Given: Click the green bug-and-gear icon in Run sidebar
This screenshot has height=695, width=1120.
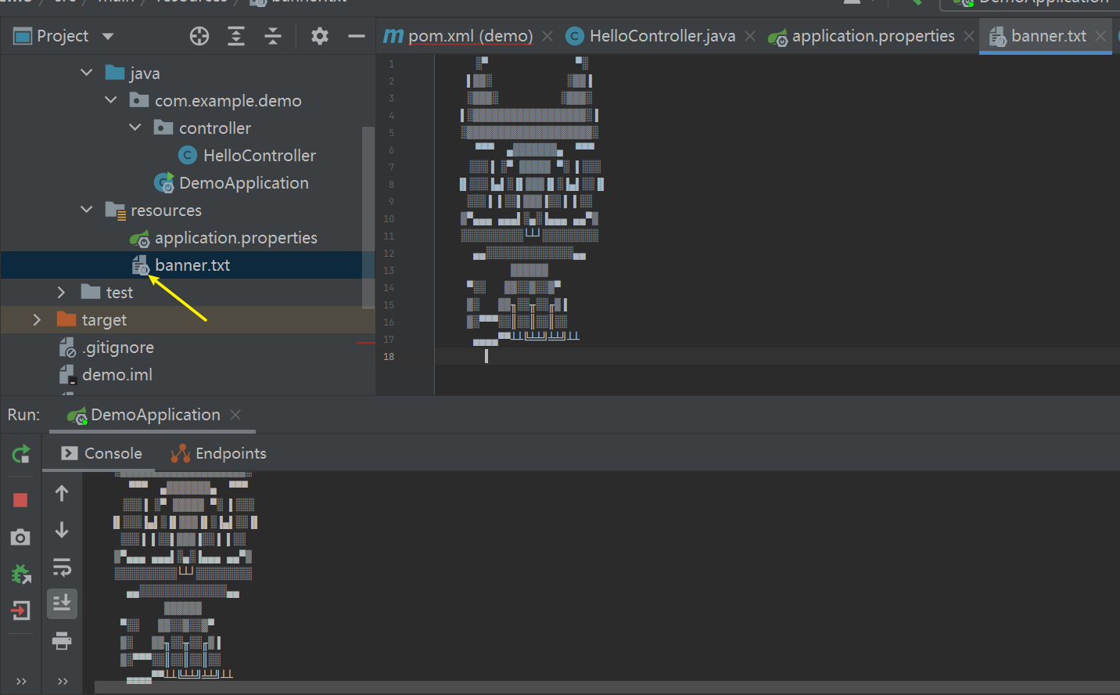Looking at the screenshot, I should [x=21, y=574].
